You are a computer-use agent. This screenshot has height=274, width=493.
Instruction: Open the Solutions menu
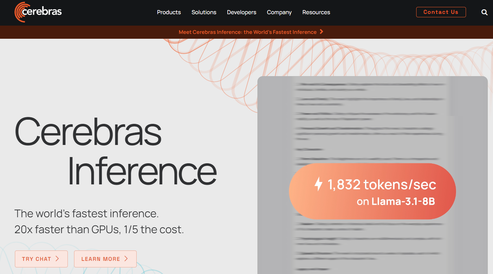(204, 12)
